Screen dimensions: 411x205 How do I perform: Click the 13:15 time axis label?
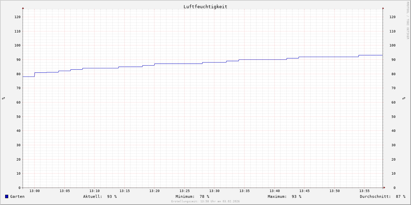(124, 191)
